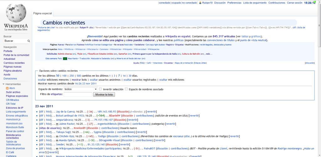Open dif for the Jaime Pastor entry
Viewport: 321px width, 157px height.
point(41,124)
